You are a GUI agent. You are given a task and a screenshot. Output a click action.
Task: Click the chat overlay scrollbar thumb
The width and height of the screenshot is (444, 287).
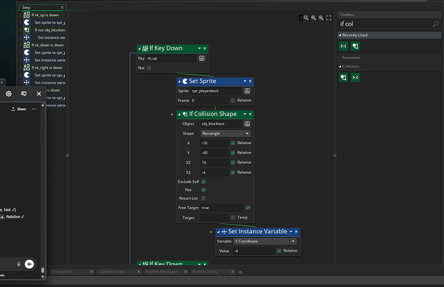coord(42,270)
